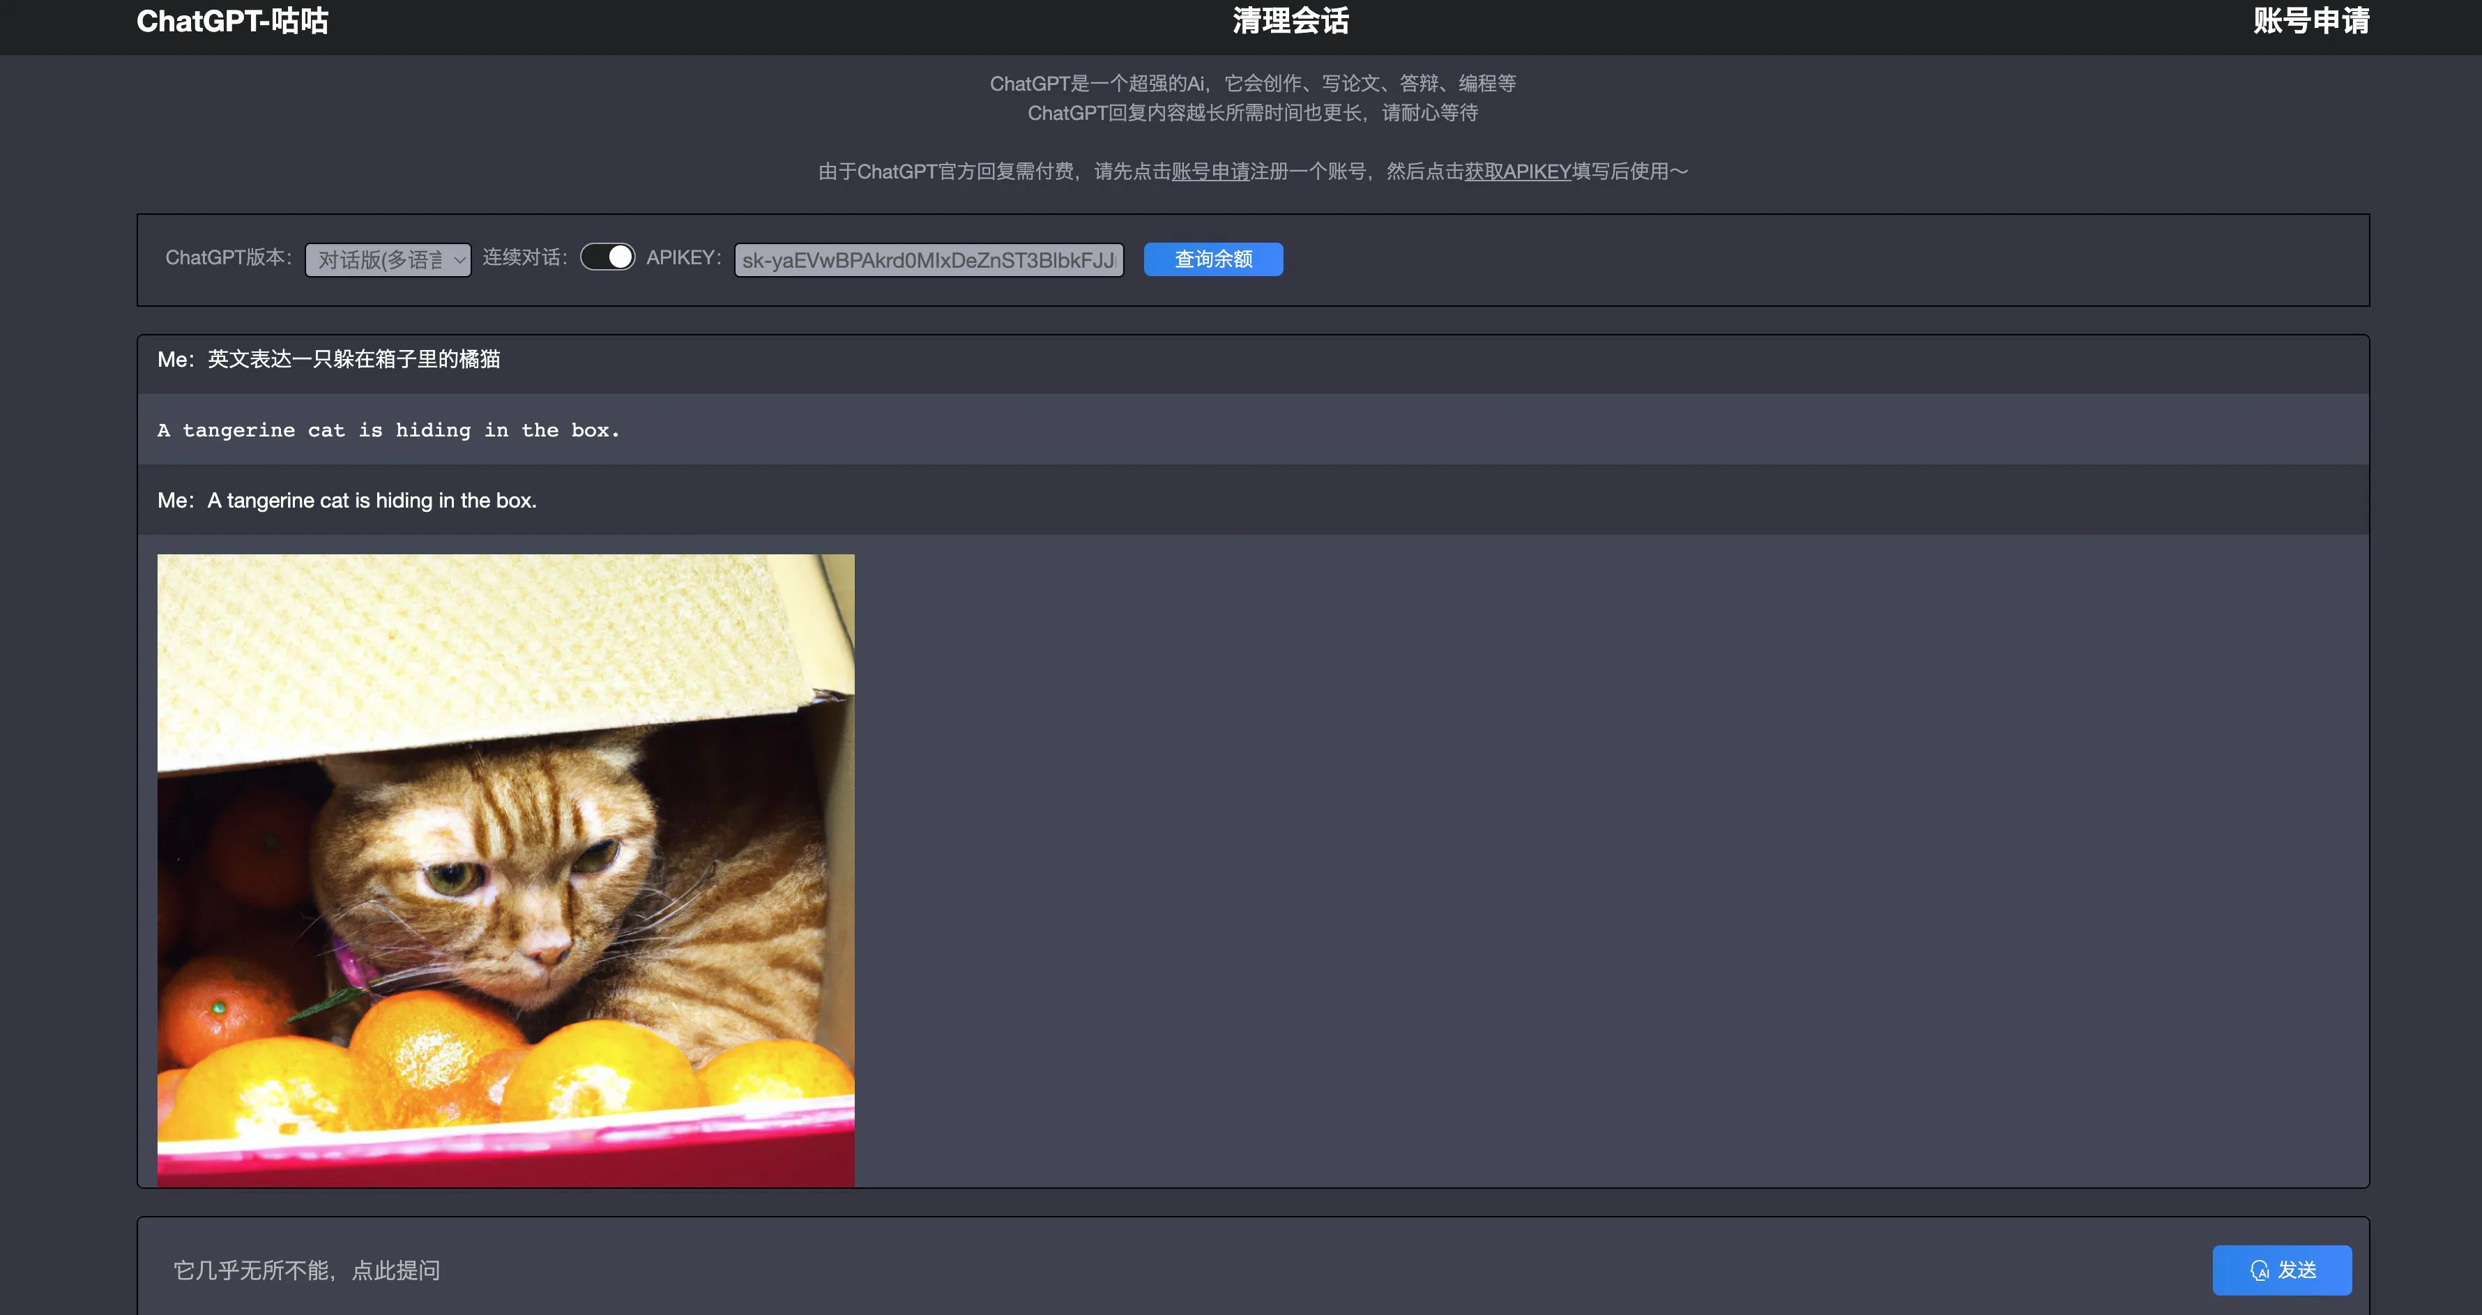
Task: Click the 账号申请 link in the notice text
Action: click(x=1210, y=172)
